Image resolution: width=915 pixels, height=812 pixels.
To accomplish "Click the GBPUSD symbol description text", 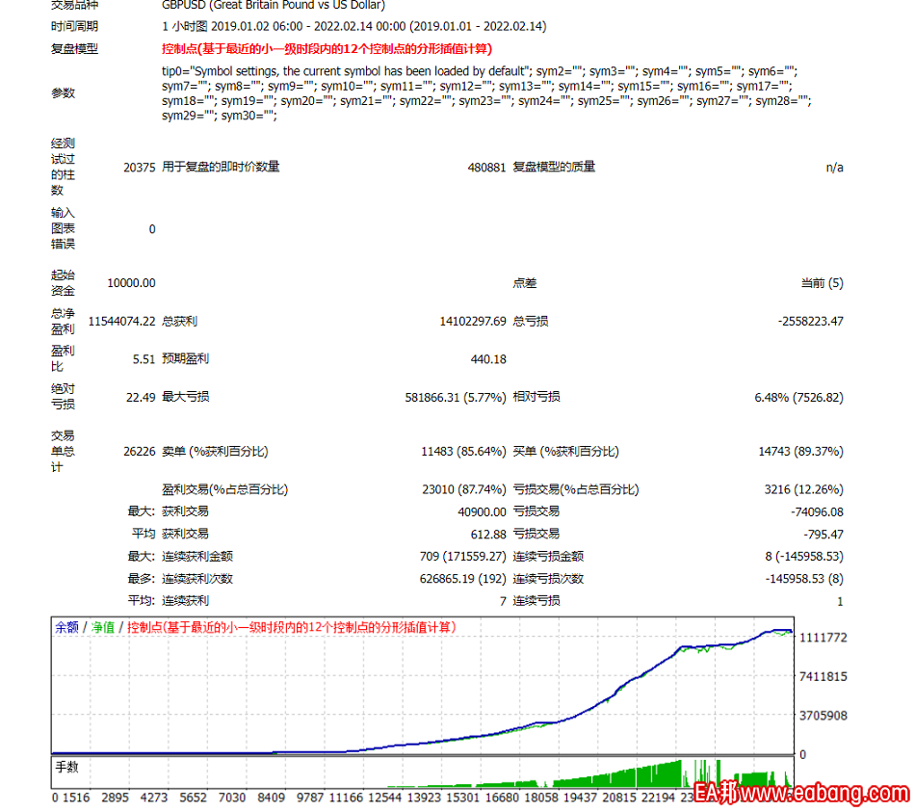I will point(274,5).
